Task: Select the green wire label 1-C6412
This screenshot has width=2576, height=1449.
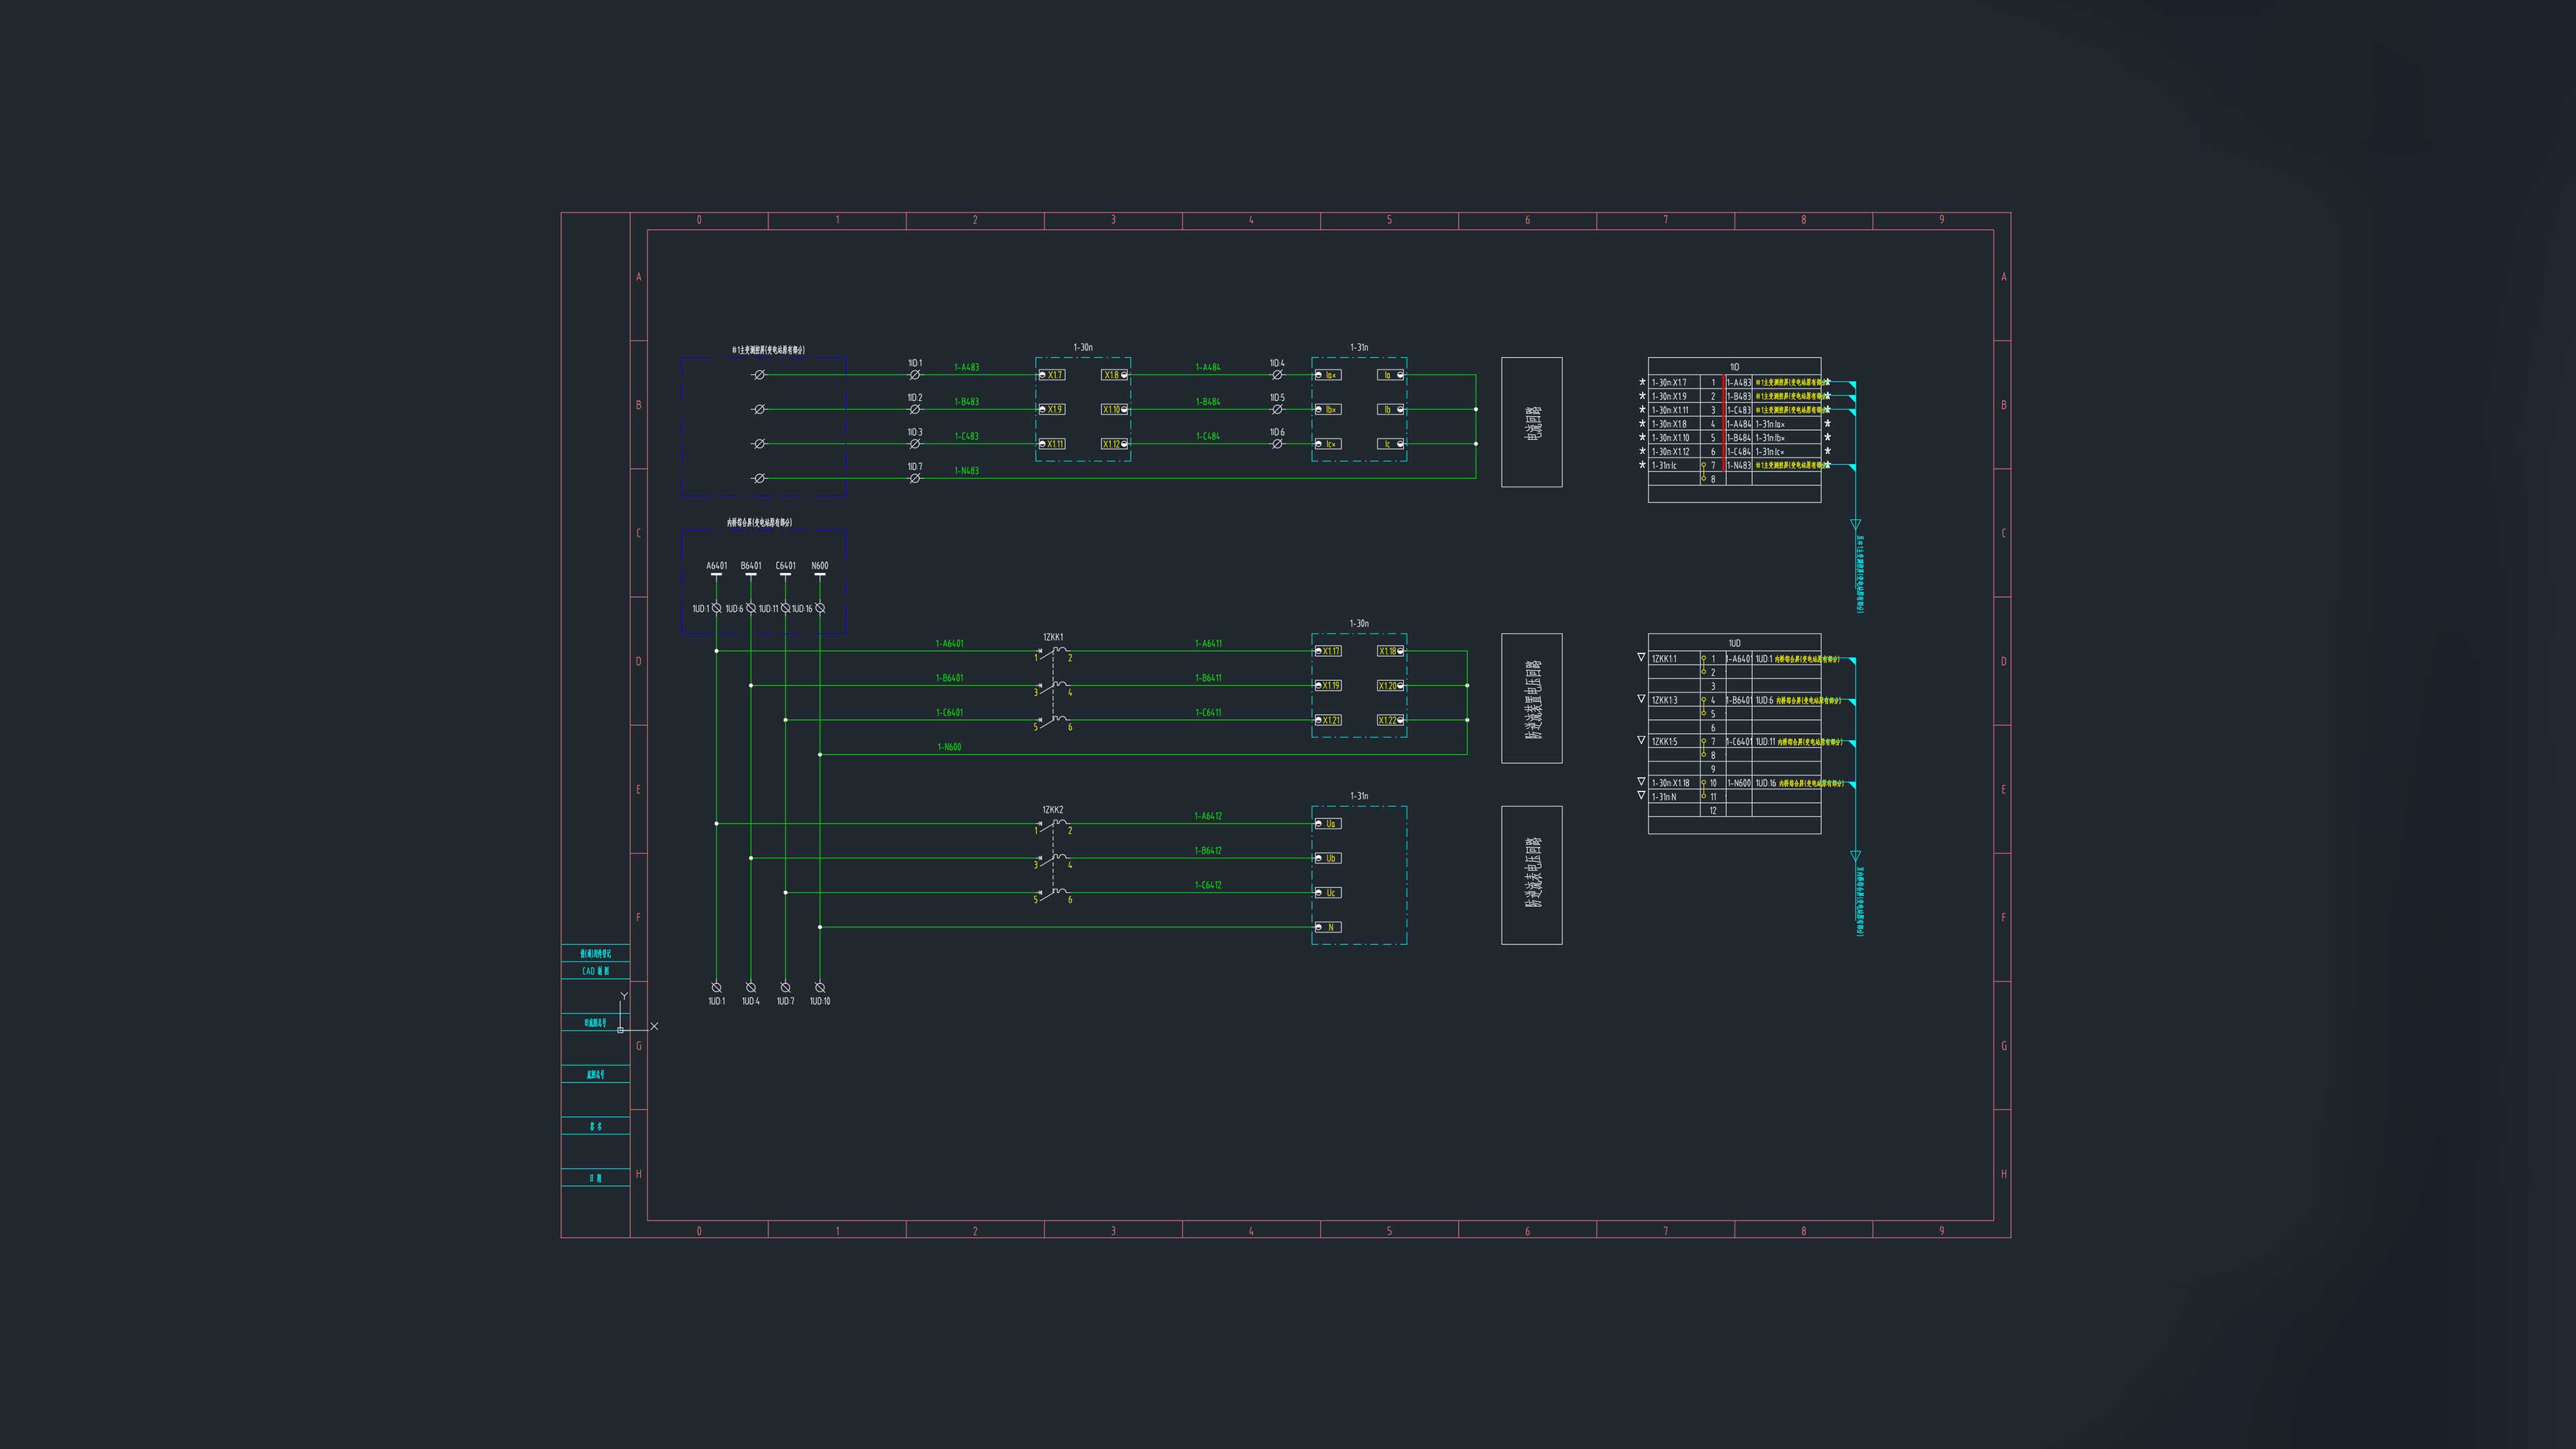Action: (1208, 885)
